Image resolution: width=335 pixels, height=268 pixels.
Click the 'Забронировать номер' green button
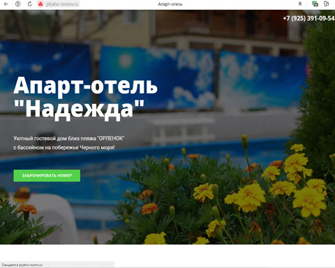[47, 176]
